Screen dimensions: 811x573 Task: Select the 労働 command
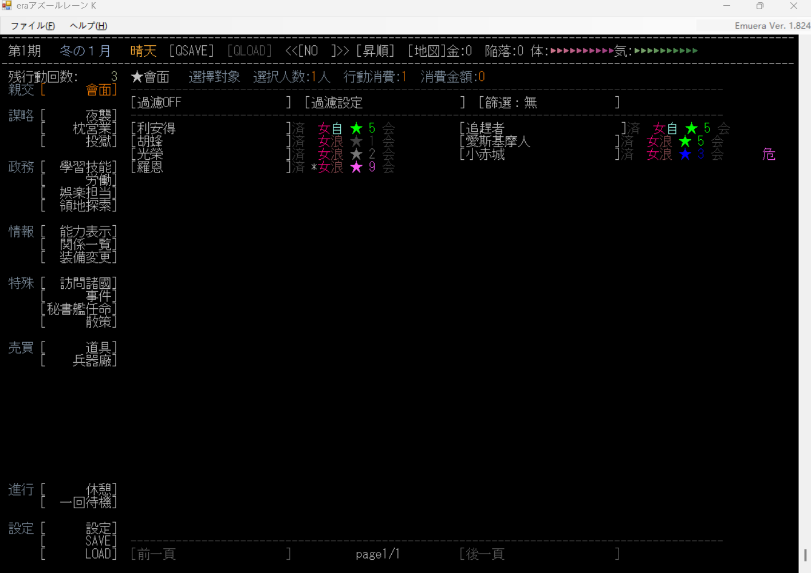click(79, 180)
